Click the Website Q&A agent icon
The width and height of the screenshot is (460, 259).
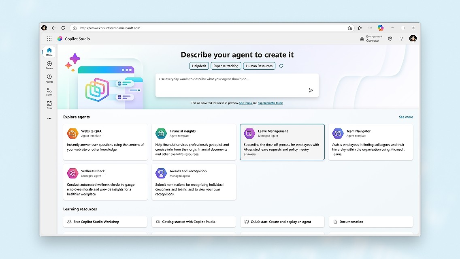coord(72,133)
